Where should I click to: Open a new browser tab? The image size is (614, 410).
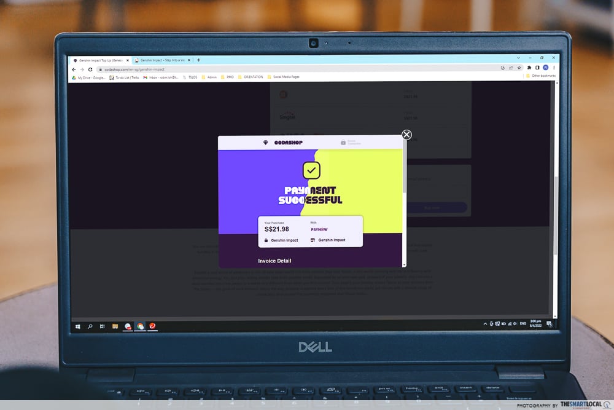tap(198, 60)
